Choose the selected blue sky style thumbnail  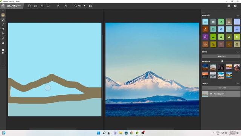[x=221, y=75]
